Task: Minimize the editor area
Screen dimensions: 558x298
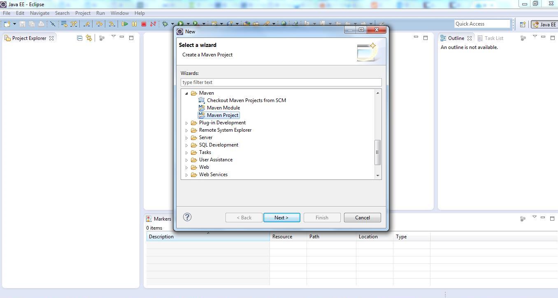Action: click(x=416, y=37)
